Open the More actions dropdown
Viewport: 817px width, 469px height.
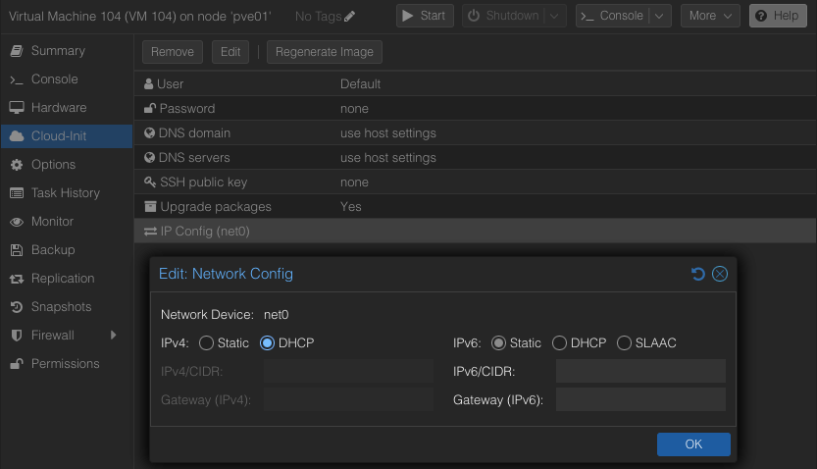[710, 16]
